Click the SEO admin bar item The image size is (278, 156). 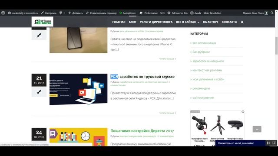(162, 13)
